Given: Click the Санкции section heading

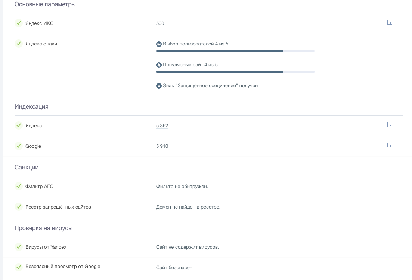Looking at the screenshot, I should point(27,168).
